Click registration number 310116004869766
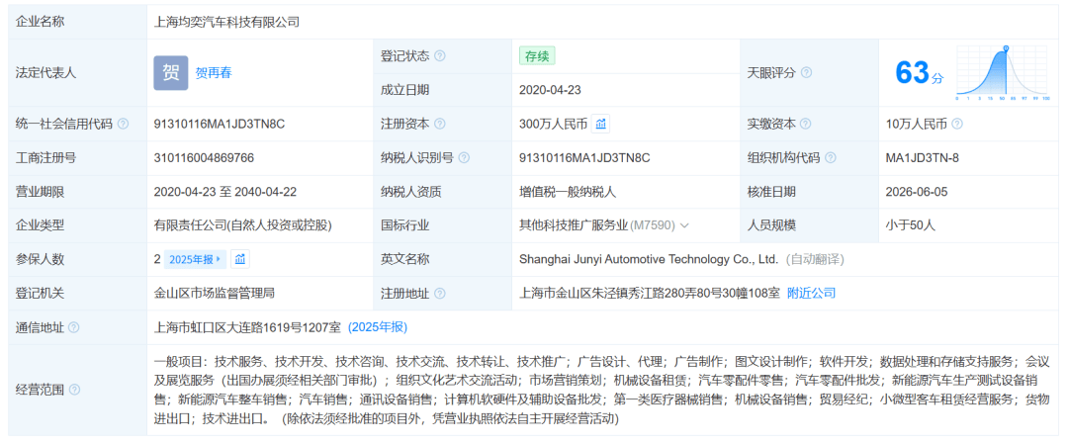This screenshot has width=1068, height=444. [x=205, y=158]
